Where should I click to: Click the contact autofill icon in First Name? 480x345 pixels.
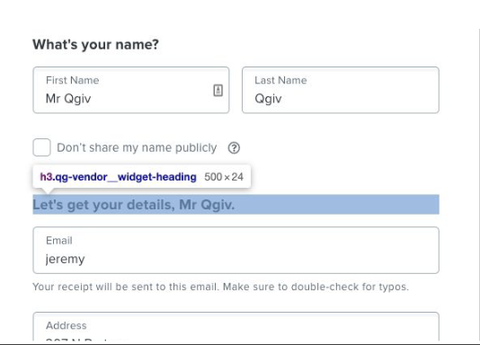point(218,90)
